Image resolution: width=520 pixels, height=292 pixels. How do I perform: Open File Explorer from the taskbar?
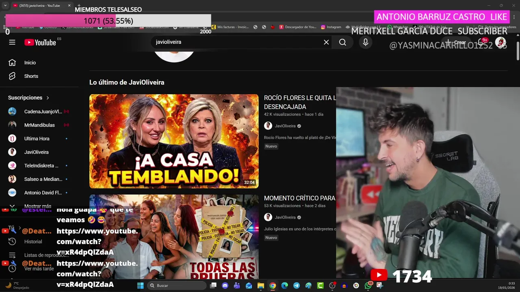[260, 286]
